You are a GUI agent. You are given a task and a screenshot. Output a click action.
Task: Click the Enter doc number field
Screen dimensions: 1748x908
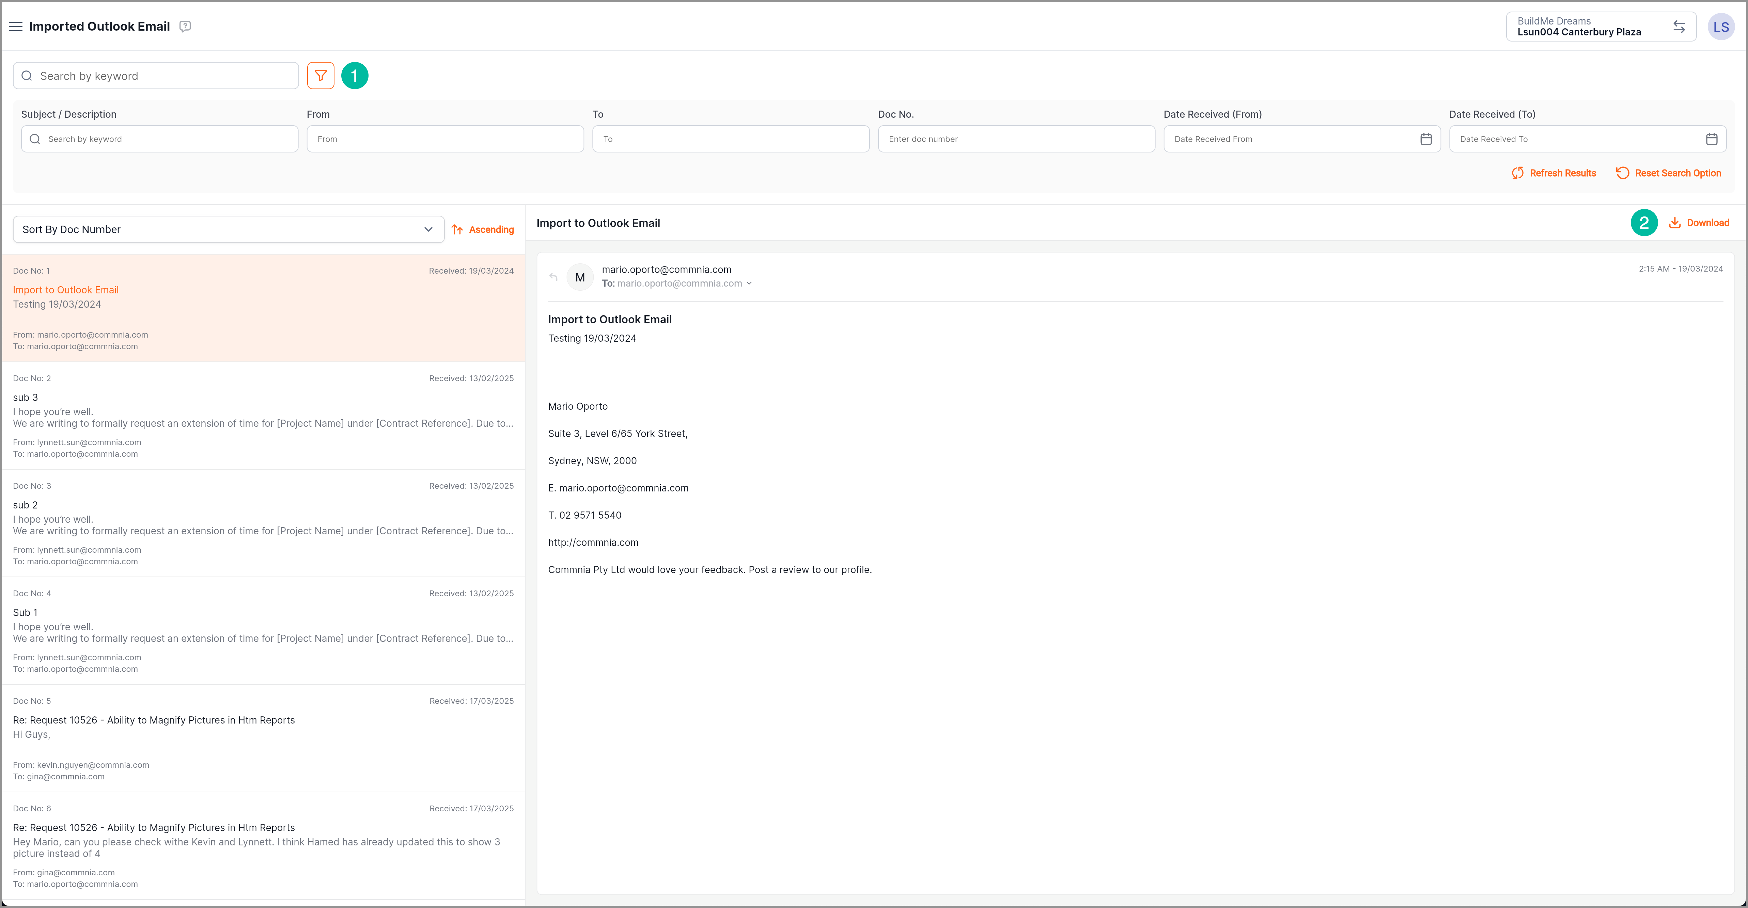(x=1016, y=139)
